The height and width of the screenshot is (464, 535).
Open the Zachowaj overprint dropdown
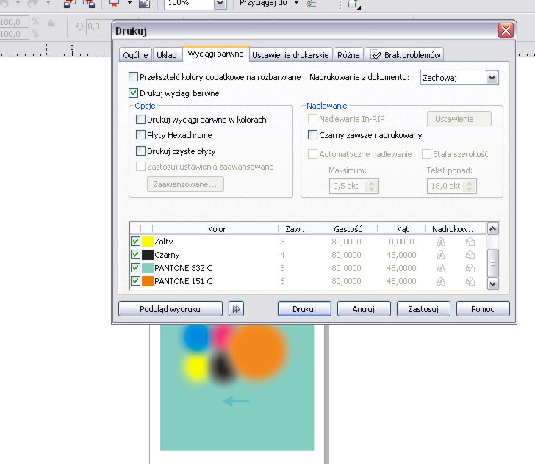click(x=492, y=77)
